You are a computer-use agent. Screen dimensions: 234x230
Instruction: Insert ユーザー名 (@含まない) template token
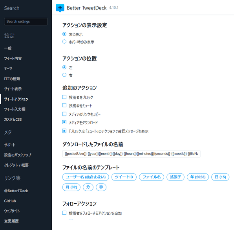pyautogui.click(x=86, y=177)
